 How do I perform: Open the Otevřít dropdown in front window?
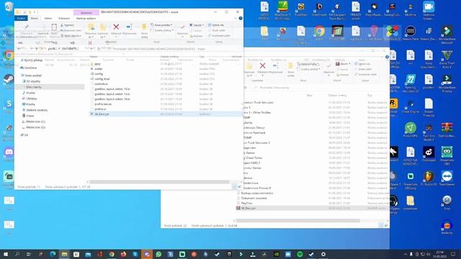point(197,25)
